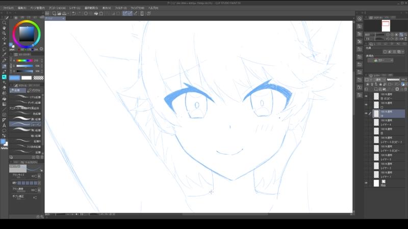The height and width of the screenshot is (229, 408).
Task: Hide the paper layer at bottom
Action: (x=366, y=183)
